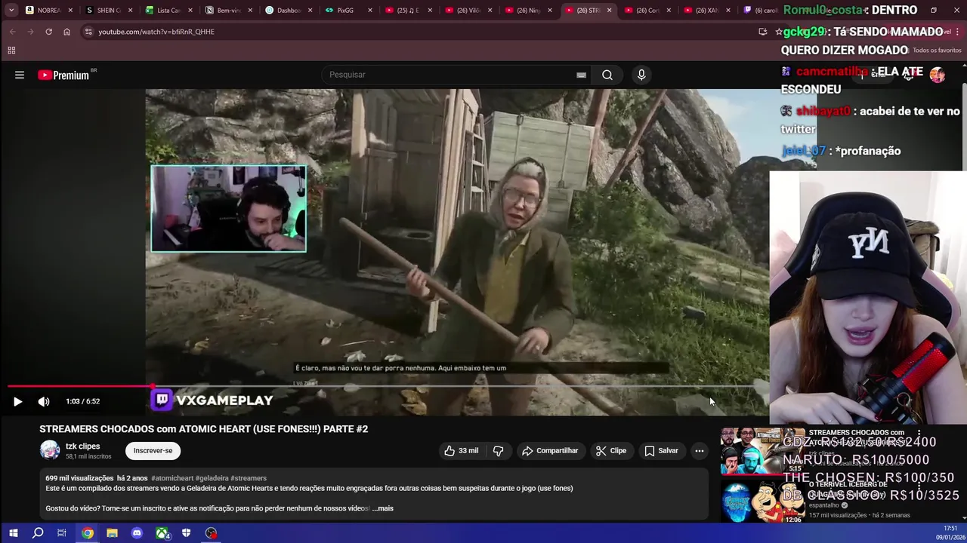Image resolution: width=967 pixels, height=543 pixels.
Task: Open the #atomicheart hashtag
Action: [172, 478]
